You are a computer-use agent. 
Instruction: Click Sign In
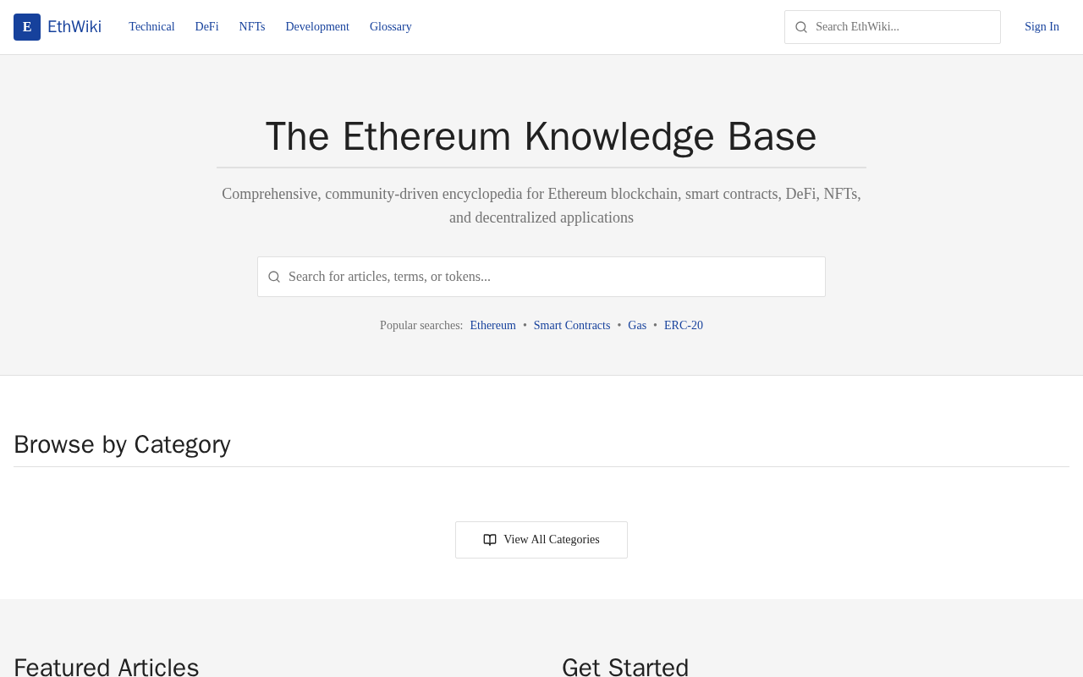tap(1042, 27)
